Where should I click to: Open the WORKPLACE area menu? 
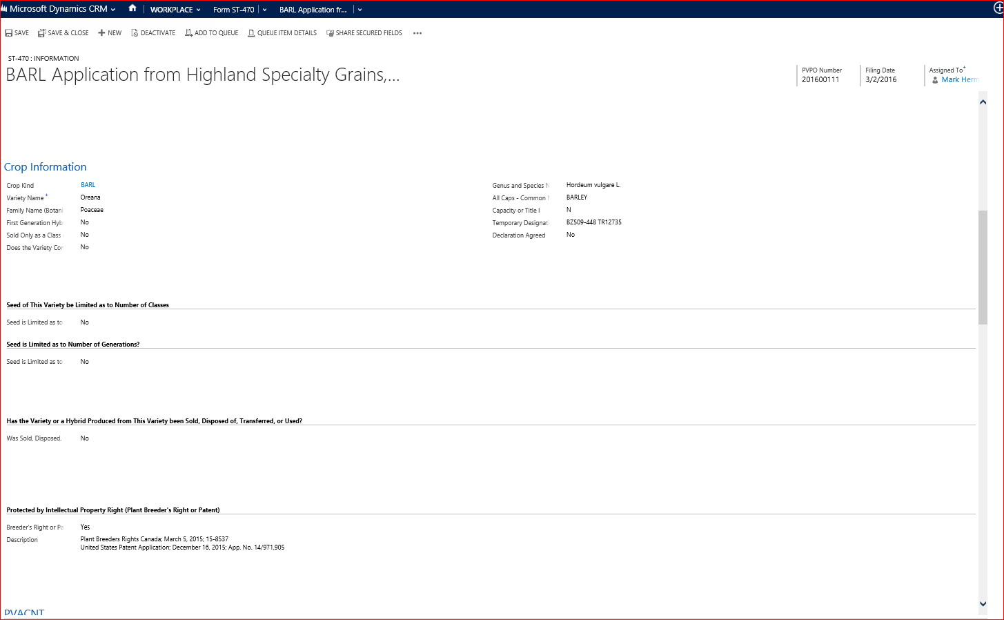coord(175,10)
